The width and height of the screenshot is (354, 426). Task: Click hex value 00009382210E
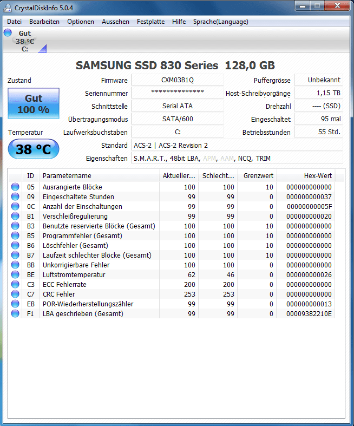[309, 314]
